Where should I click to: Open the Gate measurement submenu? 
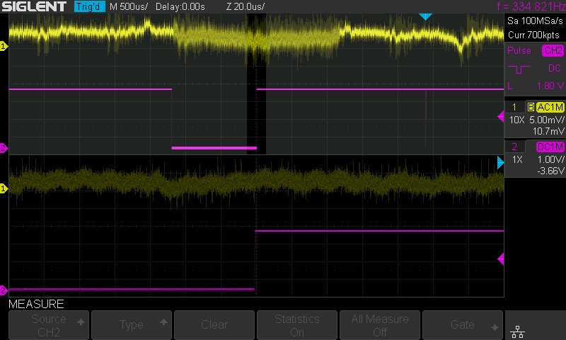[x=463, y=325]
